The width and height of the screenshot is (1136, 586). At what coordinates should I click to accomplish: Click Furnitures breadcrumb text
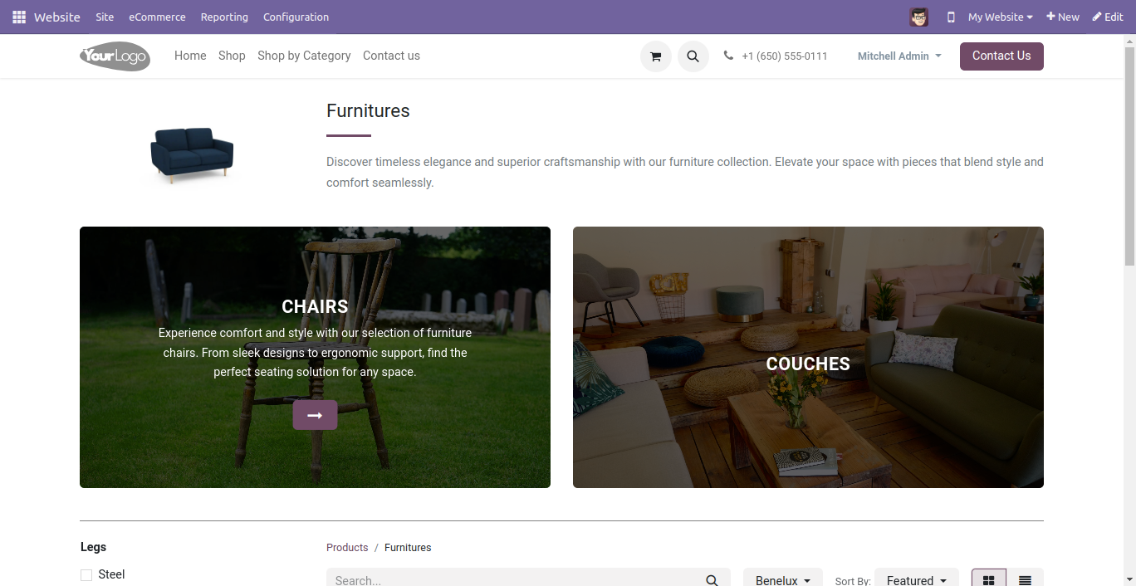click(x=408, y=548)
